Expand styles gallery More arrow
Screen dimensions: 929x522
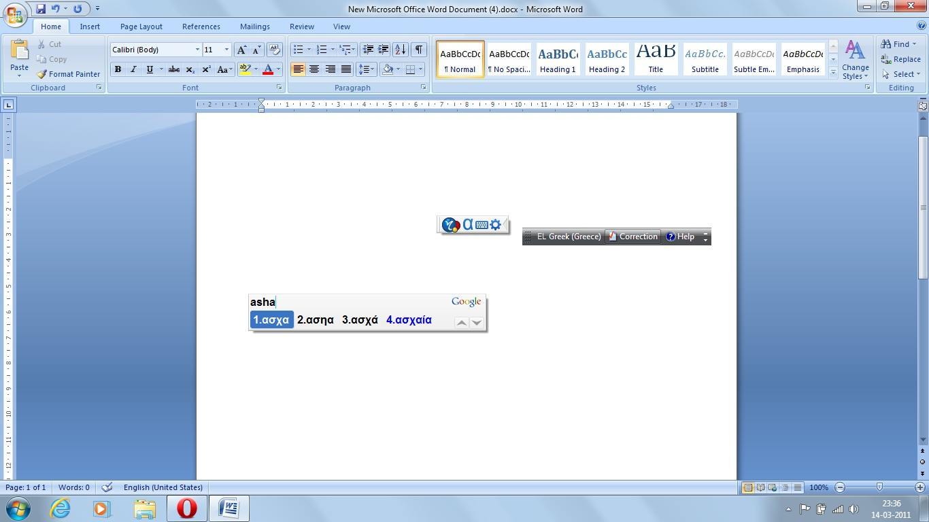[833, 72]
